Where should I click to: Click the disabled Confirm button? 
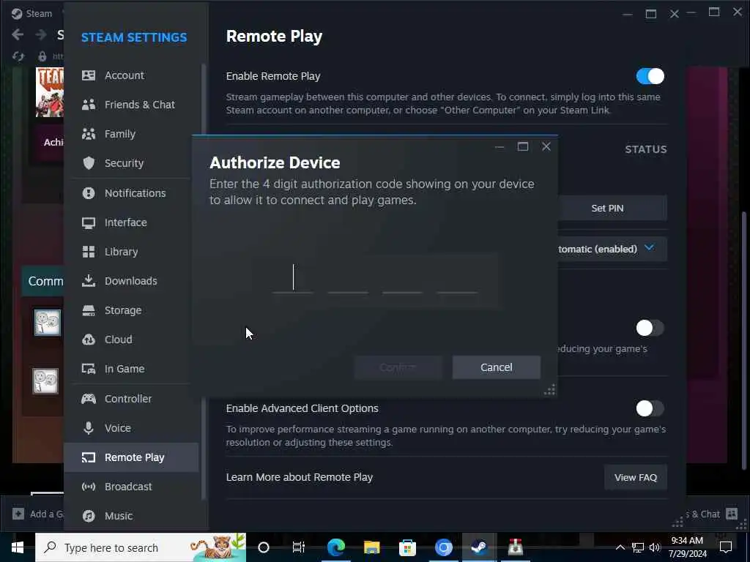(398, 367)
